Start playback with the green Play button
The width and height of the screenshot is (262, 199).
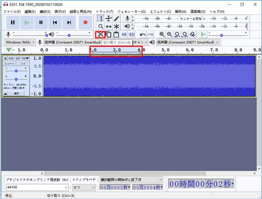pyautogui.click(x=27, y=22)
